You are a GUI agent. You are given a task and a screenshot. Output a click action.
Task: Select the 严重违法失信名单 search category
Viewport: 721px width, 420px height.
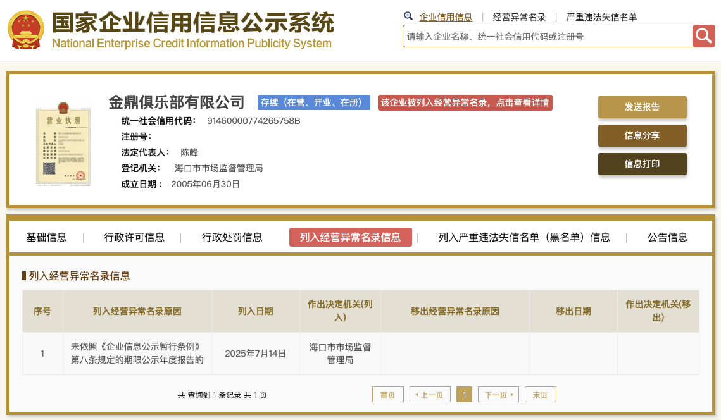point(601,17)
